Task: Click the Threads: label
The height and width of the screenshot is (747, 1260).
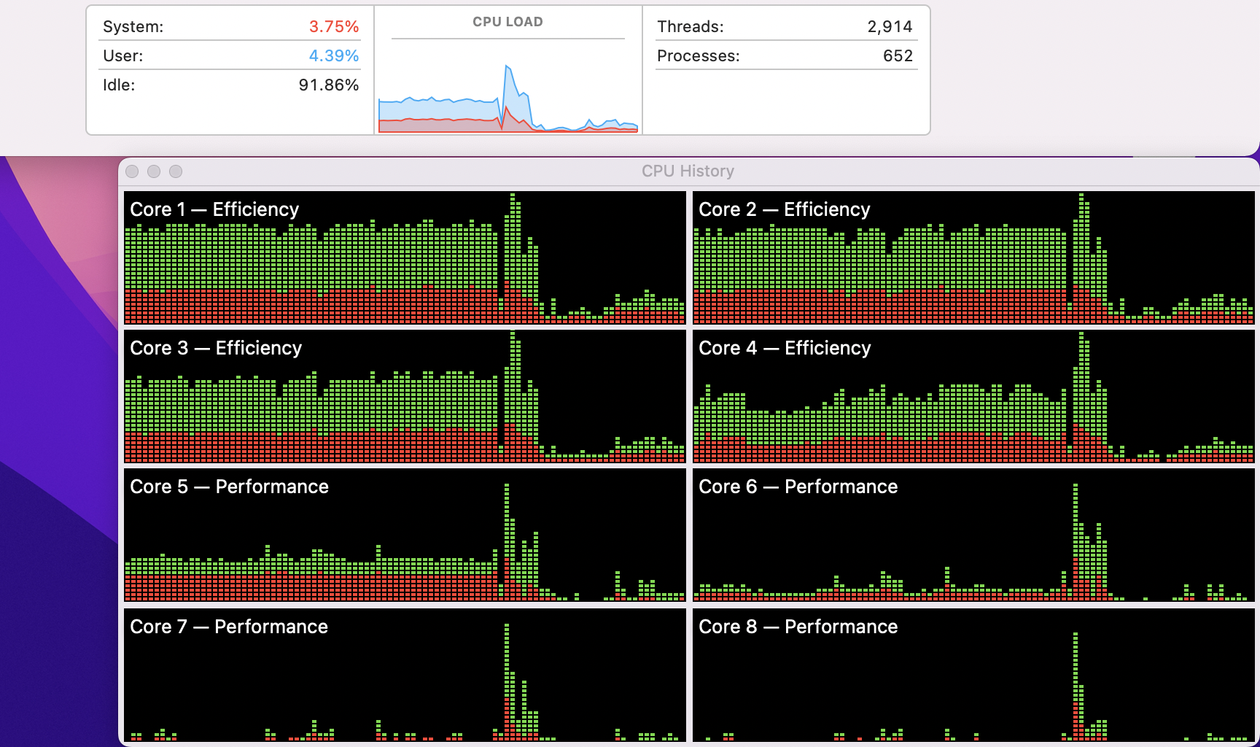Action: click(691, 27)
